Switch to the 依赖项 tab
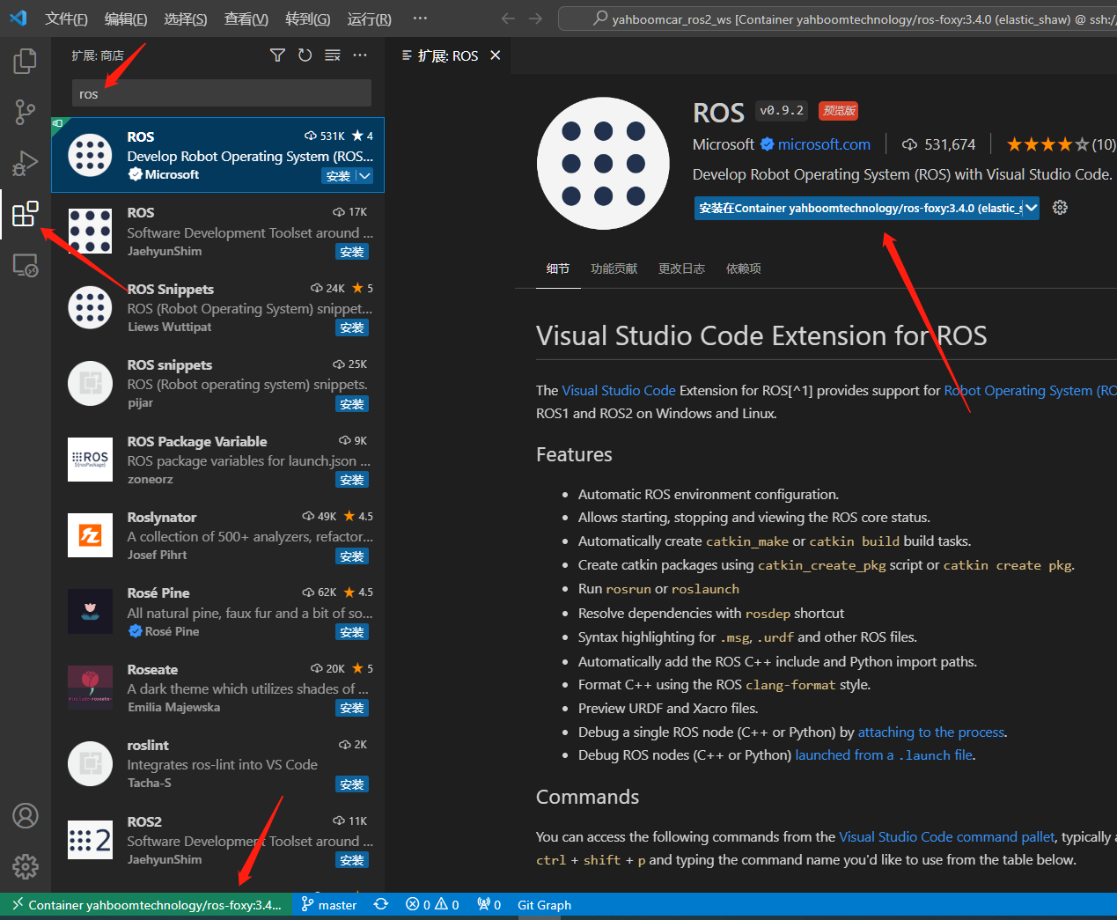The image size is (1117, 920). tap(744, 269)
